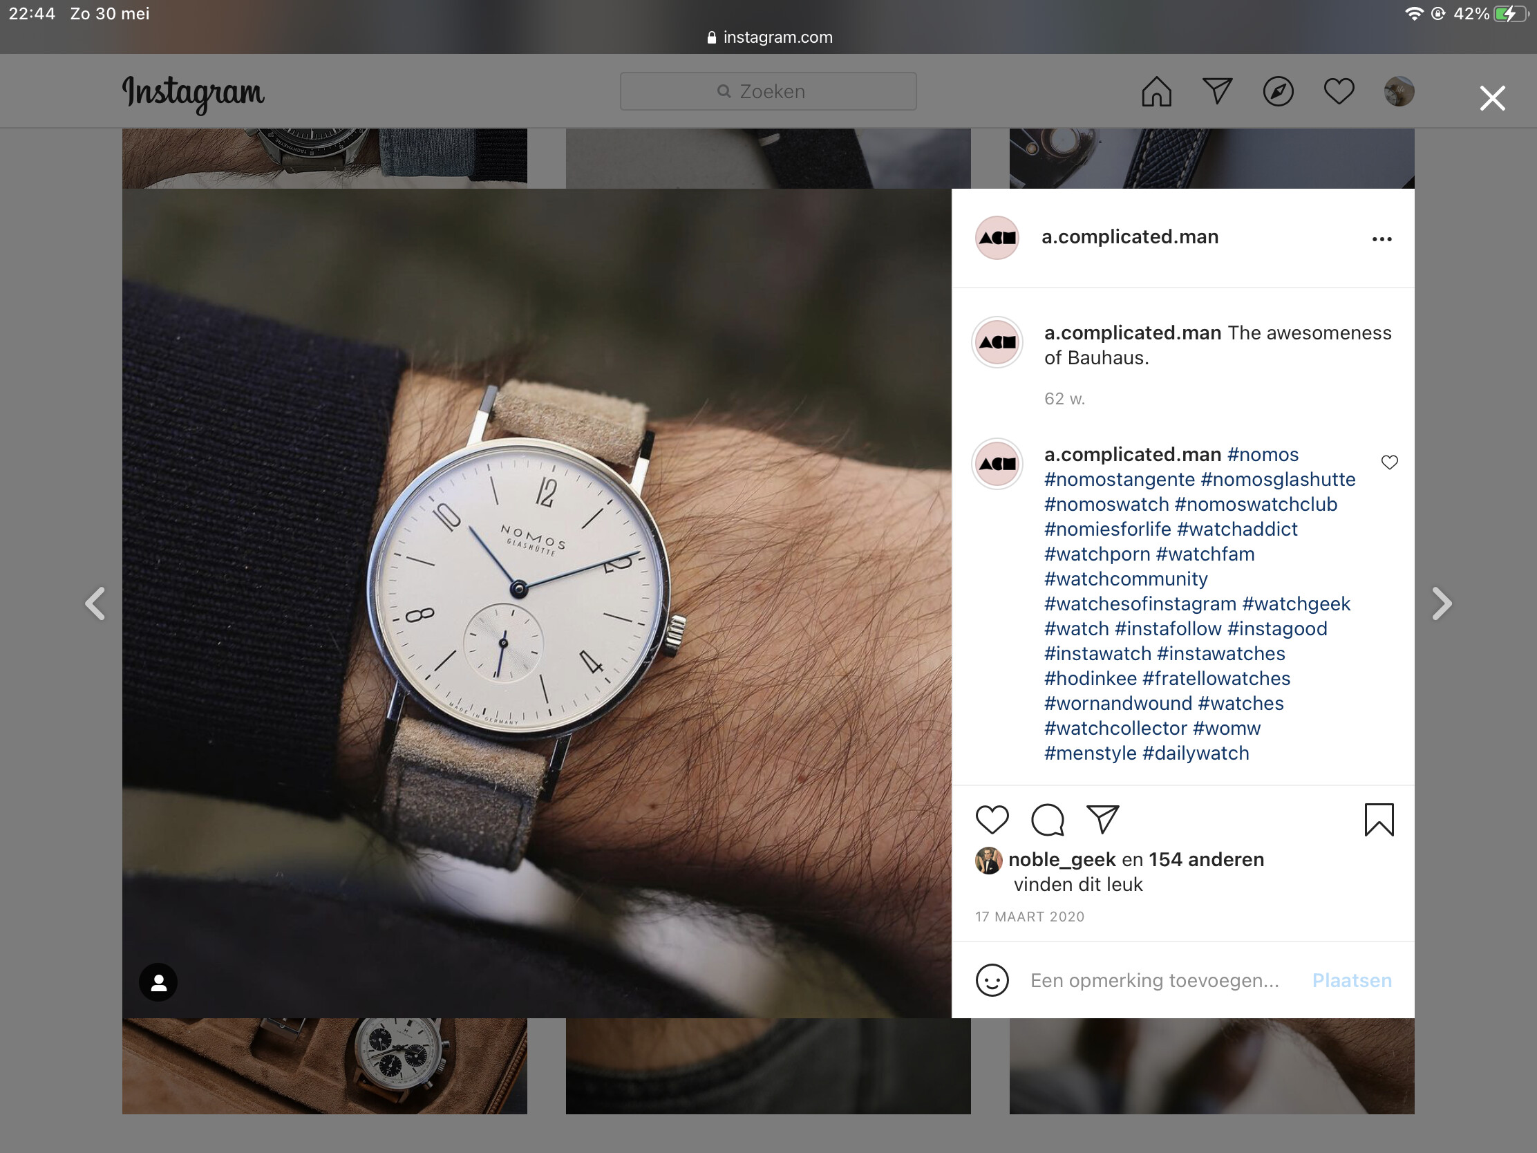Image resolution: width=1537 pixels, height=1153 pixels.
Task: Go to previous post arrow
Action: (95, 603)
